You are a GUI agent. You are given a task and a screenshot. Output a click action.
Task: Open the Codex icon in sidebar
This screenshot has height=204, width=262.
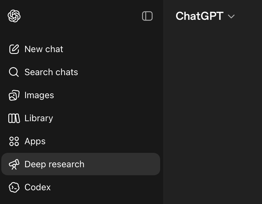pos(14,187)
